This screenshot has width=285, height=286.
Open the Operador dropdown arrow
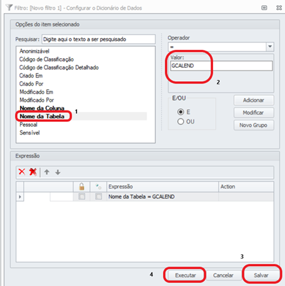click(x=270, y=47)
